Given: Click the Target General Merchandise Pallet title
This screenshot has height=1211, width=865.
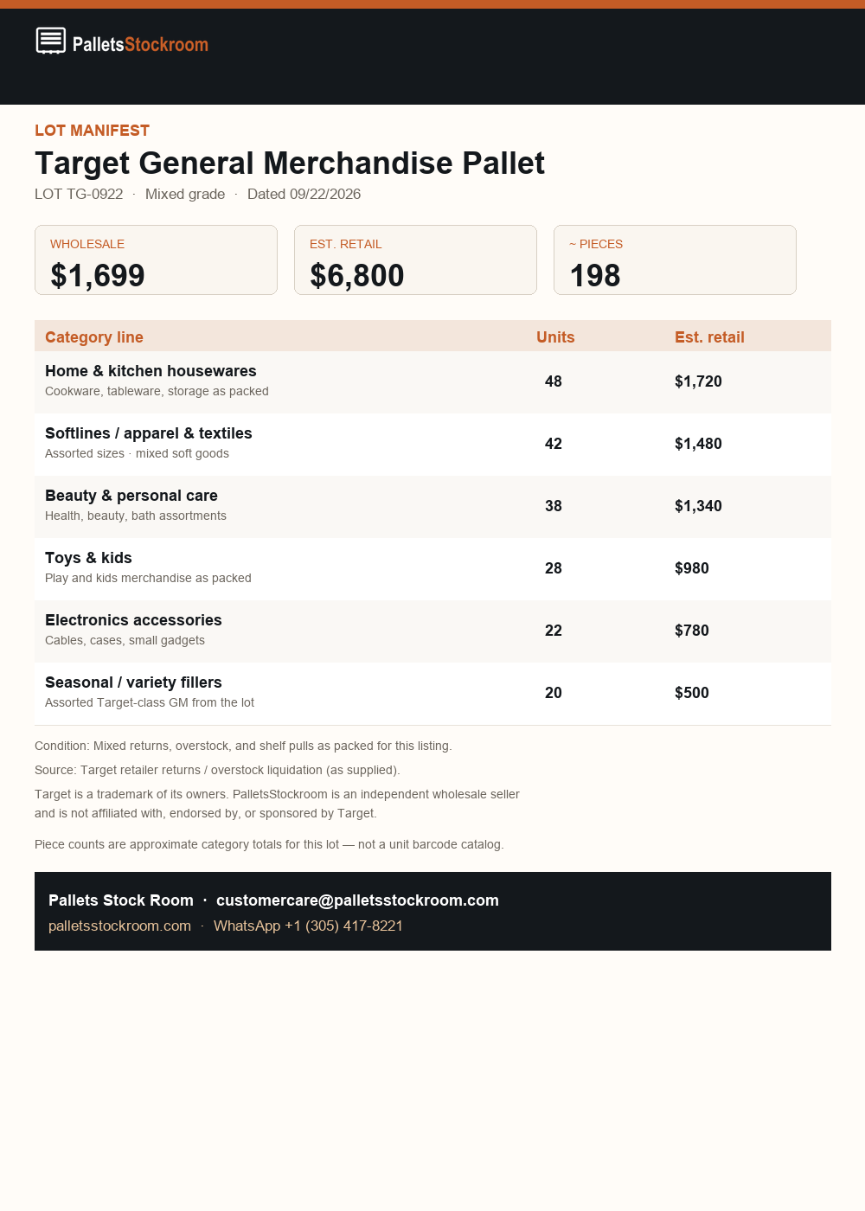Looking at the screenshot, I should pos(290,163).
